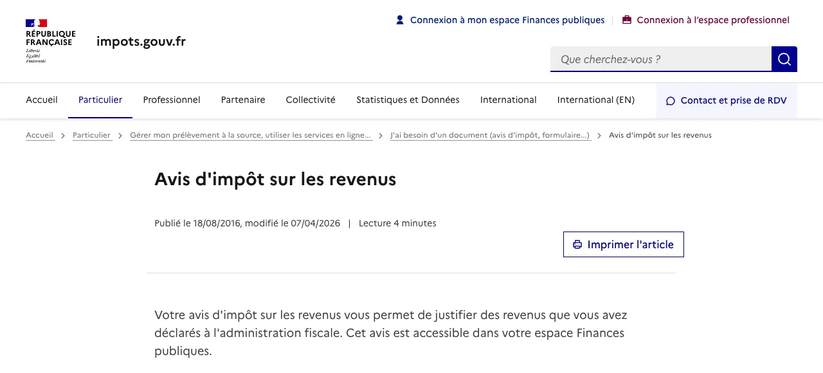The image size is (823, 373).
Task: Select the Particulier menu tab
Action: [x=100, y=100]
